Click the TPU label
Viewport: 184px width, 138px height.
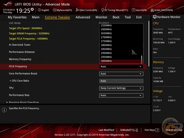pyautogui.click(x=11, y=88)
